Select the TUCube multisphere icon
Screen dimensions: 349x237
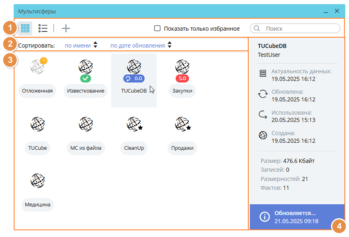pos(38,123)
